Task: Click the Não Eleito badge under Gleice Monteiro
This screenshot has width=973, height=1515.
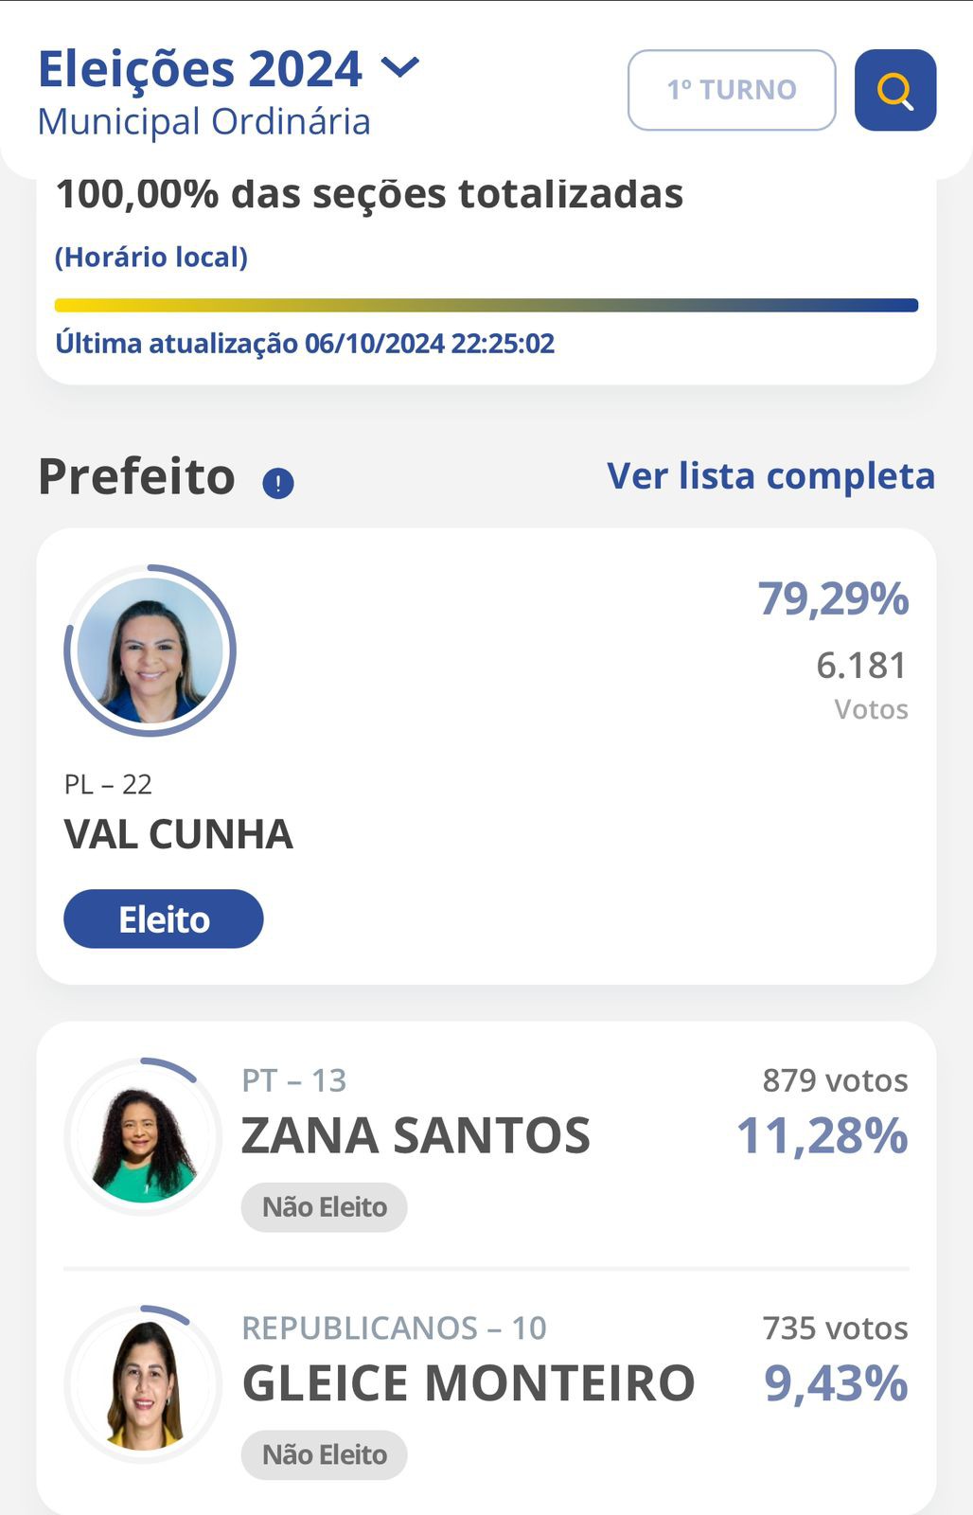Action: (x=325, y=1455)
